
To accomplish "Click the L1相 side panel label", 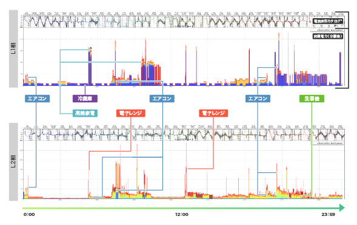I will pyautogui.click(x=13, y=48).
